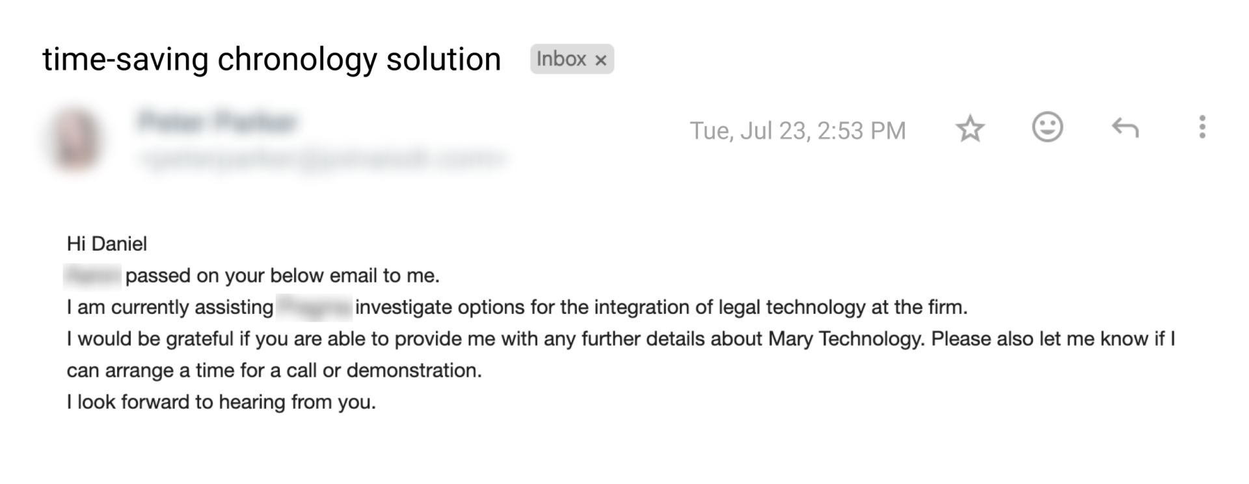1249x484 pixels.
Task: Click the Tue, Jul 23, 2:53 PM timestamp
Action: coord(798,131)
